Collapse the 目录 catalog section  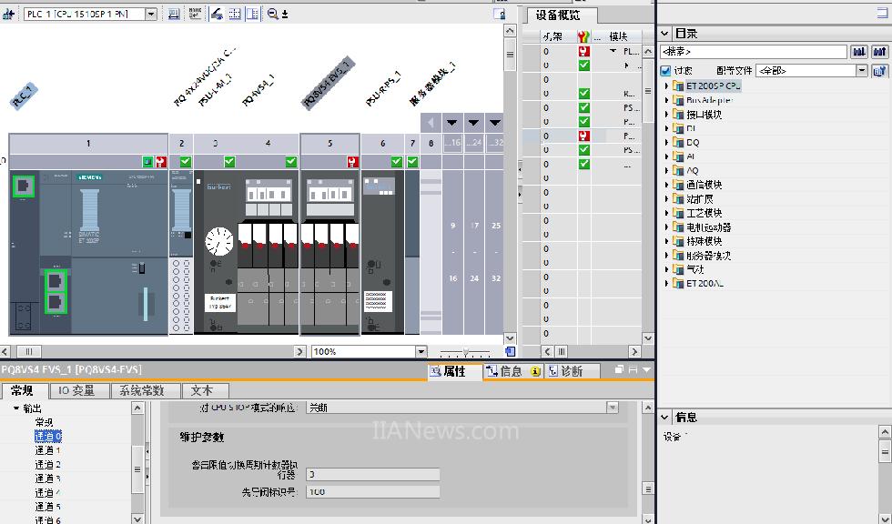point(665,34)
